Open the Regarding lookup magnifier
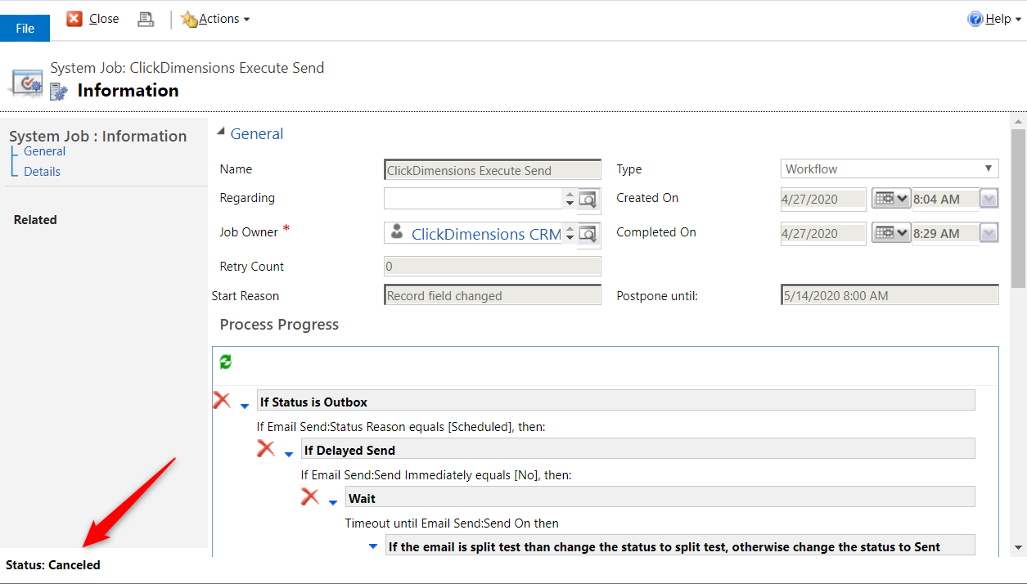 coord(589,198)
